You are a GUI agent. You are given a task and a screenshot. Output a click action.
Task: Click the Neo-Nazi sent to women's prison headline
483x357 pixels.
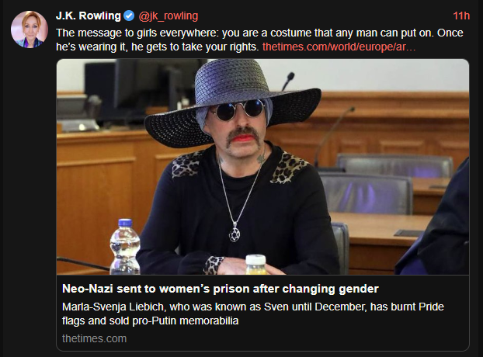coord(221,289)
